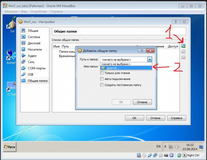Click the optical disc status bar icon

click(144, 155)
